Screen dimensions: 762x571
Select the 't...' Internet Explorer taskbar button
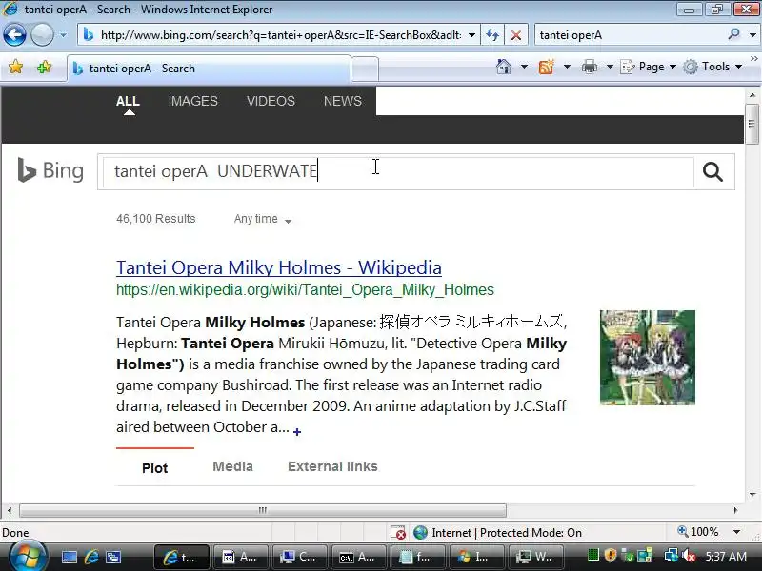pyautogui.click(x=182, y=558)
